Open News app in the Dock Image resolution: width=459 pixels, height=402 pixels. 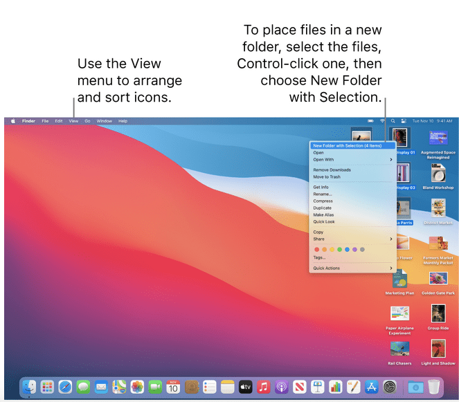(300, 387)
